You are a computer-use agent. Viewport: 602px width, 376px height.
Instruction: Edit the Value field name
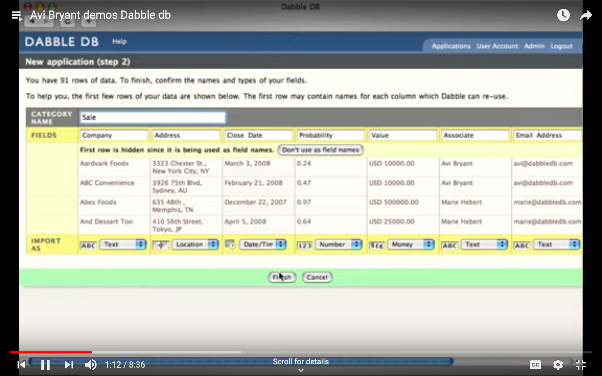(x=403, y=135)
